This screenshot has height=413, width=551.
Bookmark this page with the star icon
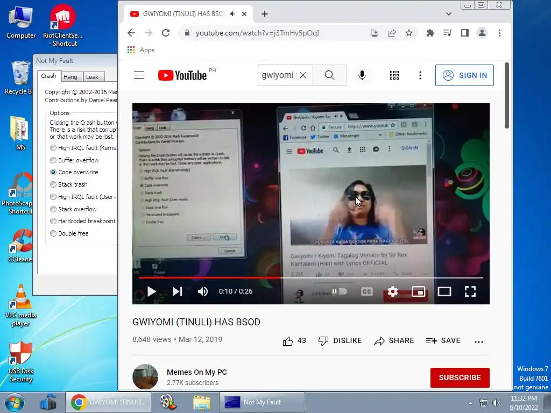tap(409, 33)
